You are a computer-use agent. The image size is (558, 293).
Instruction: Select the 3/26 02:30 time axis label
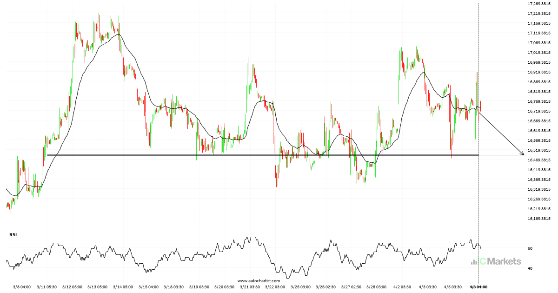pos(325,287)
